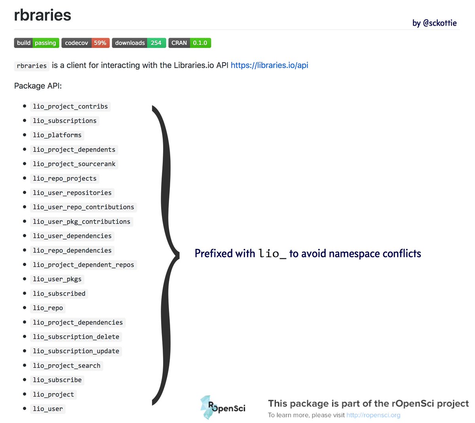
Task: Select the bullet beside lio_subscriptions
Action: point(25,121)
